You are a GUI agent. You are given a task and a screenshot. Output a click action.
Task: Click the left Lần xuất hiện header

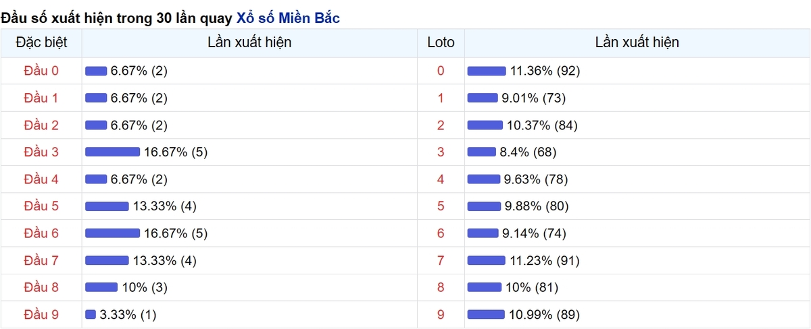pyautogui.click(x=249, y=42)
